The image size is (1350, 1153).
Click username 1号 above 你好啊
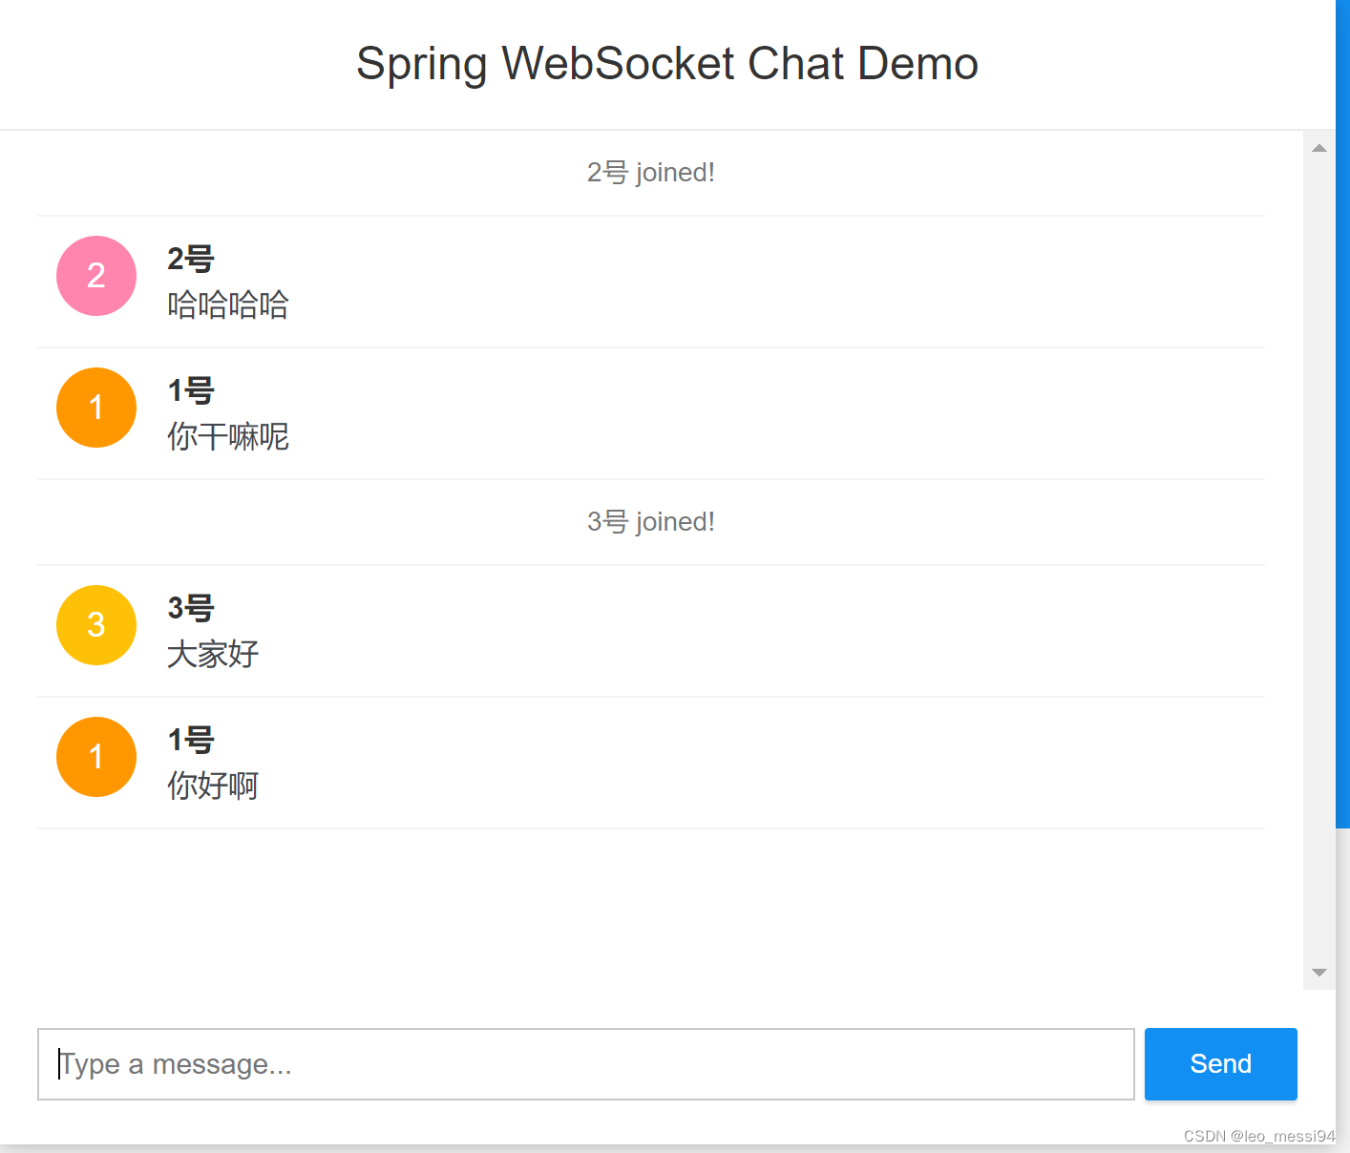191,740
